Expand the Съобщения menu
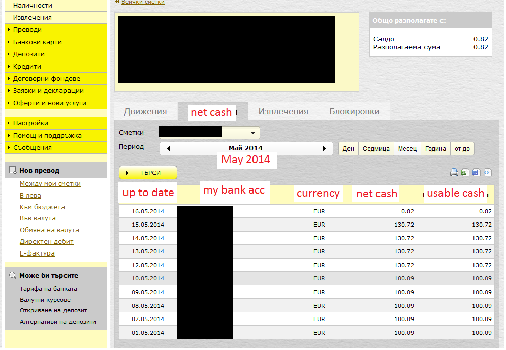This screenshot has width=506, height=350. (x=56, y=148)
